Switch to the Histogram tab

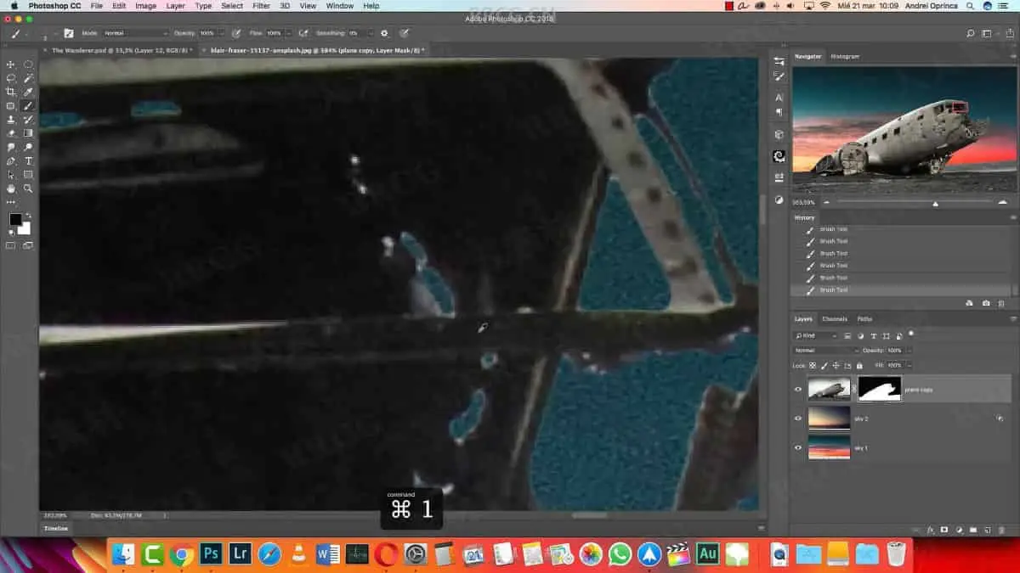(x=845, y=56)
